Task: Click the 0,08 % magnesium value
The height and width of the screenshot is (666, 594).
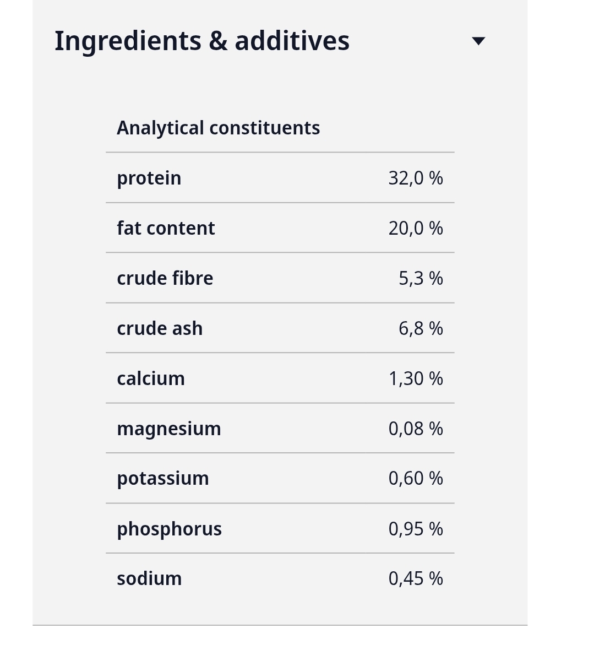Action: (x=416, y=429)
